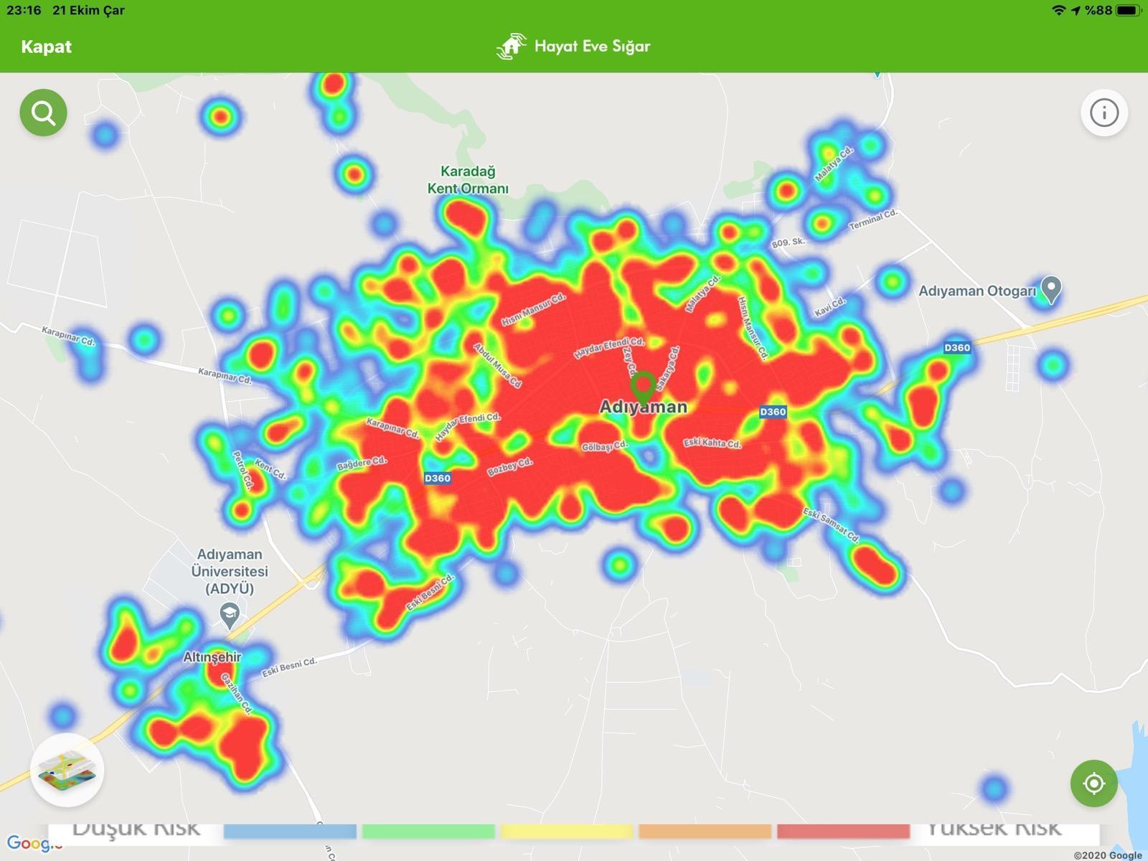Tap the Wi-Fi icon in status bar

(x=1058, y=10)
